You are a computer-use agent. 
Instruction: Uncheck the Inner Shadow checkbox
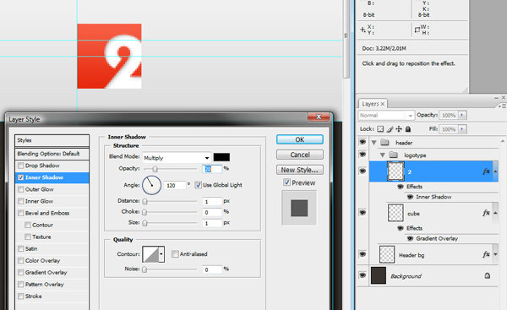(x=20, y=177)
